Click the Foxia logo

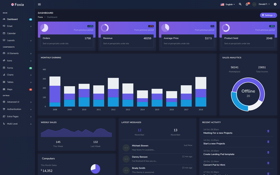(x=17, y=5)
